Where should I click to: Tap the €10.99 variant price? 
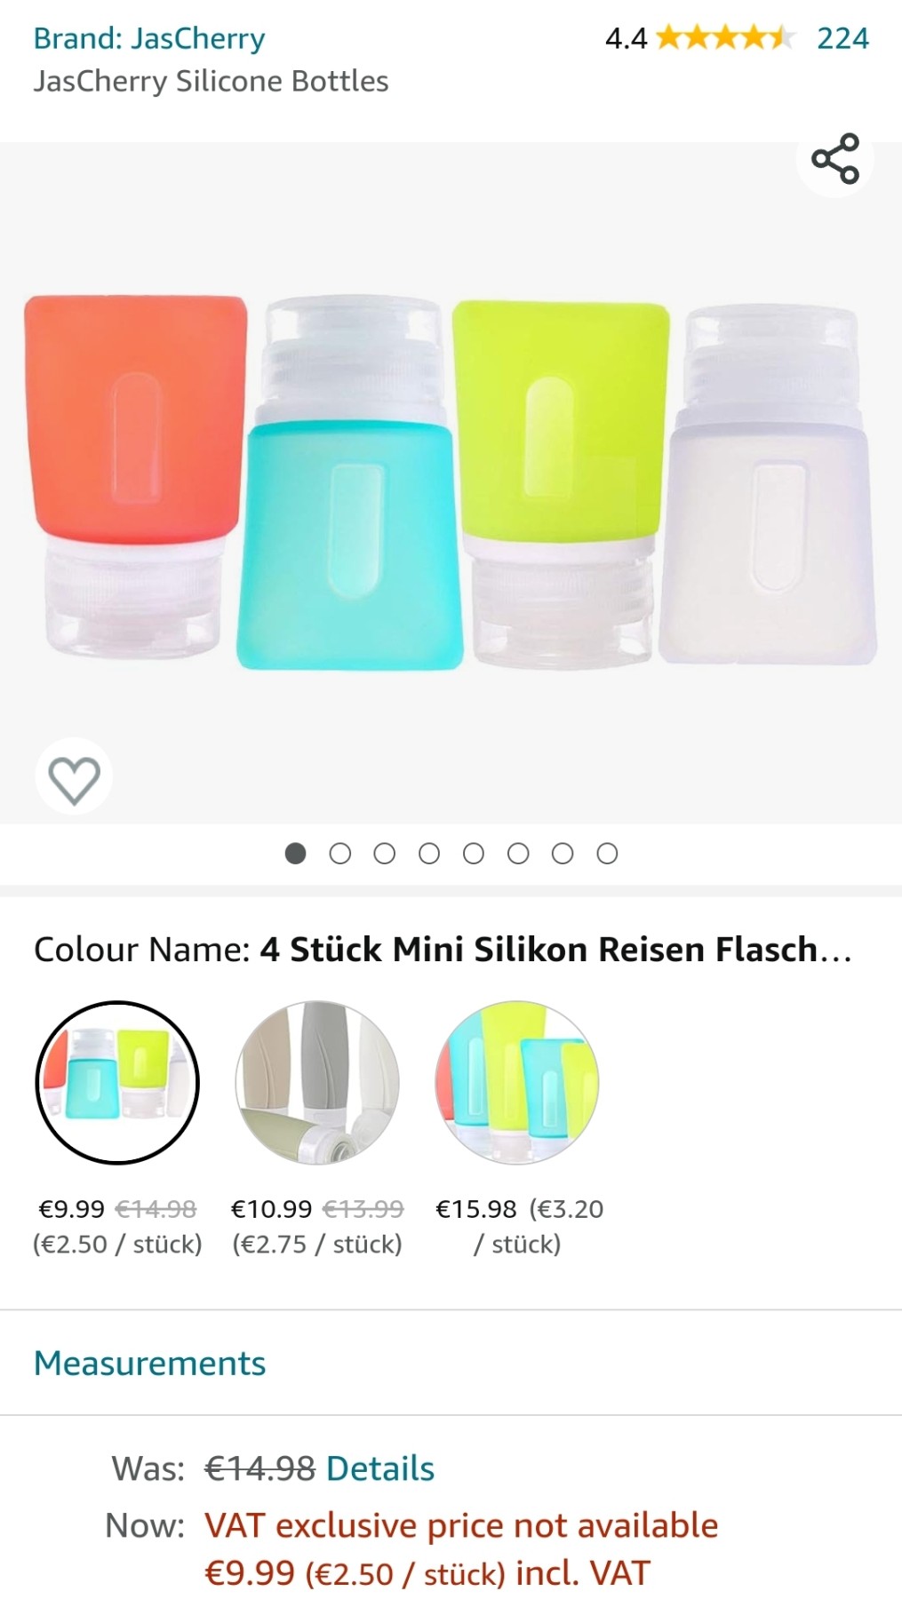tap(271, 1209)
